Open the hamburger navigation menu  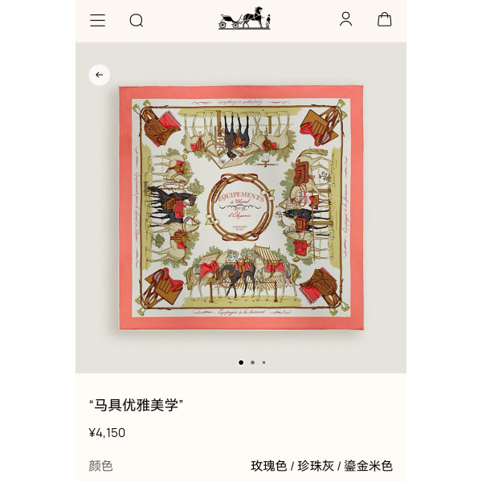tap(97, 20)
